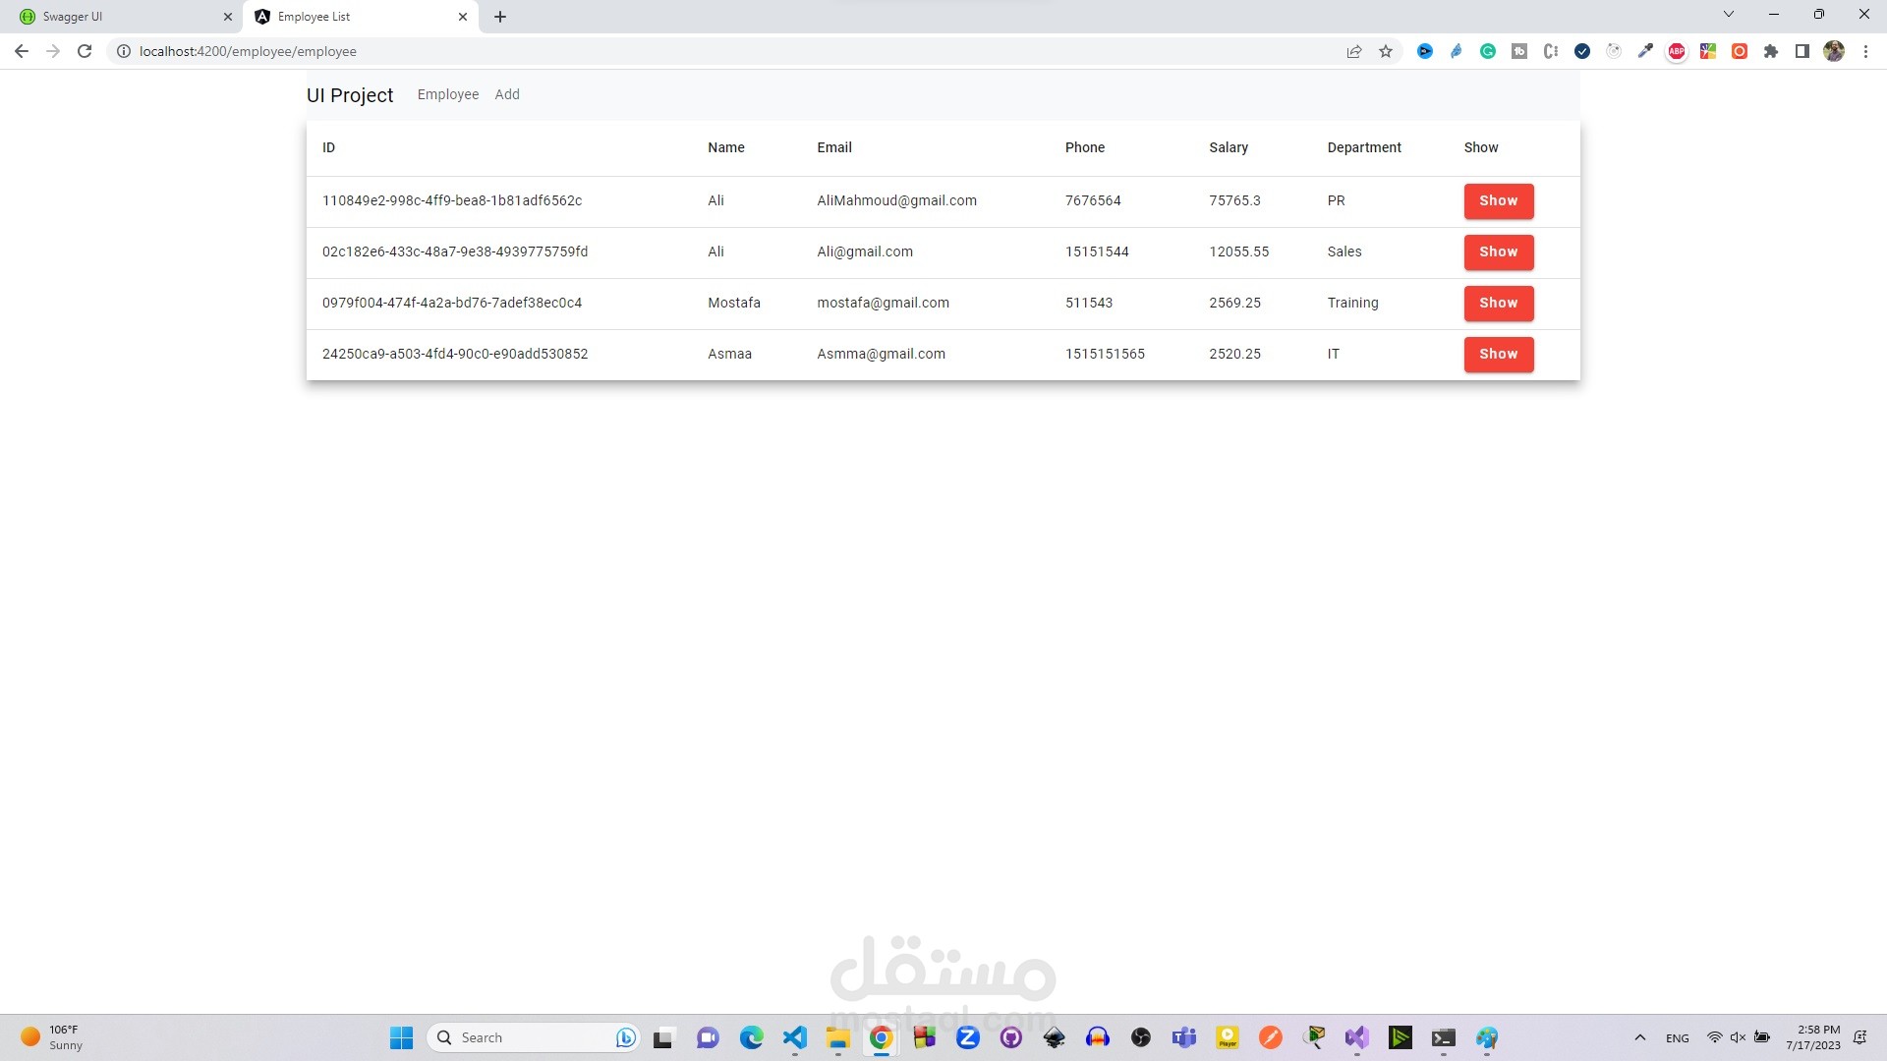Viewport: 1887px width, 1061px height.
Task: Go to the Employee nav link
Action: (x=448, y=94)
